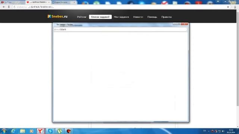
Task: Switch to Yandex Browser on taskbar
Action: (x=41, y=131)
